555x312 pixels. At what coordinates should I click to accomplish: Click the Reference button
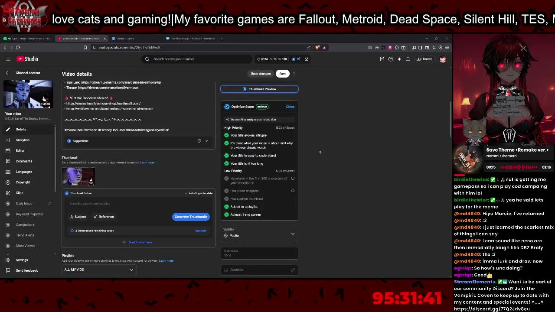tap(104, 217)
